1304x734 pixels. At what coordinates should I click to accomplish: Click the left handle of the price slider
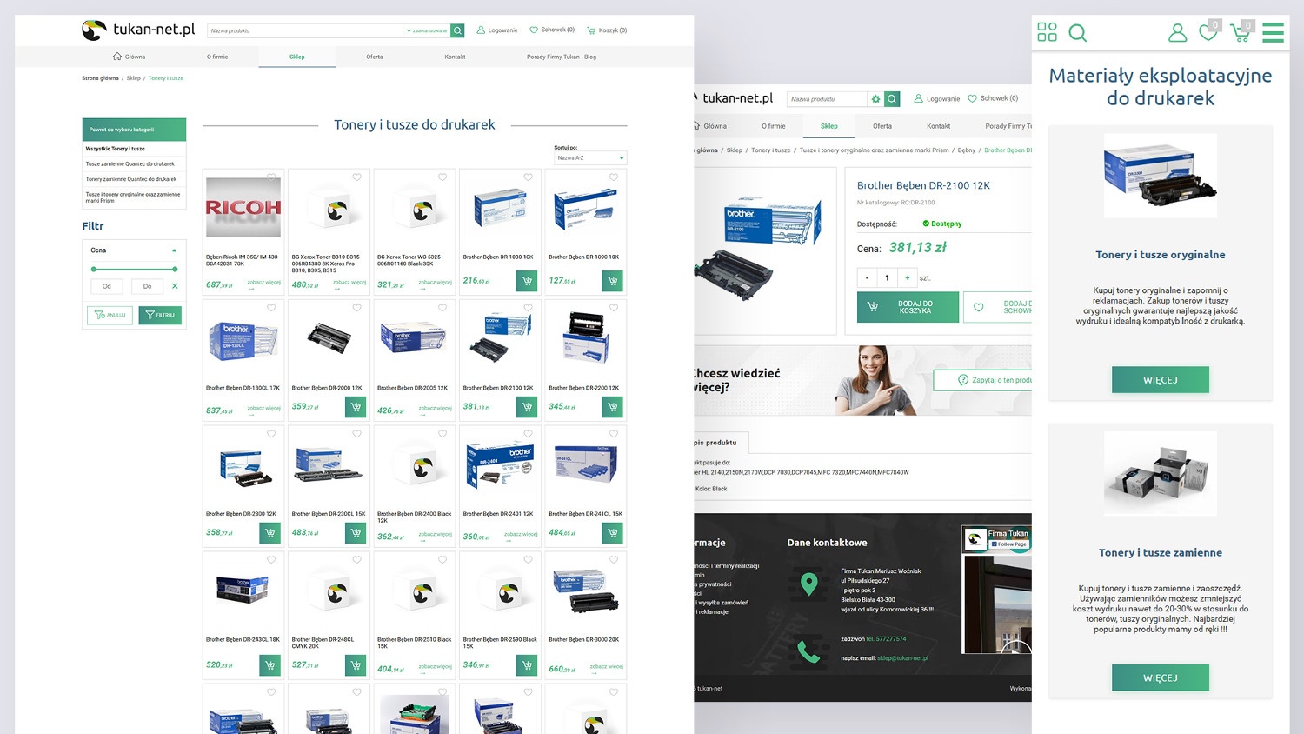click(94, 270)
